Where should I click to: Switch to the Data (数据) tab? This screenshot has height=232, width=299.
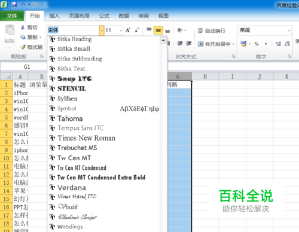pos(124,16)
